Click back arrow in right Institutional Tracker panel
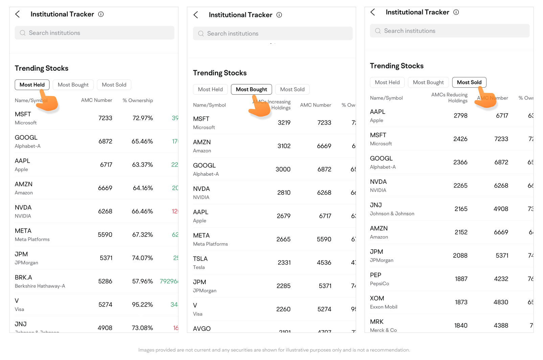Screen dimensions: 543x360 [372, 12]
